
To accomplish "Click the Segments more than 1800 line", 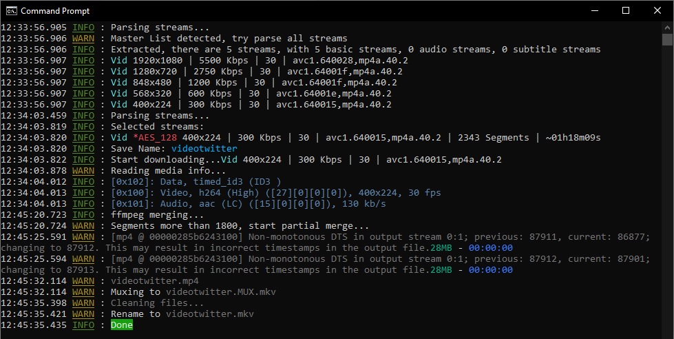I will (240, 225).
